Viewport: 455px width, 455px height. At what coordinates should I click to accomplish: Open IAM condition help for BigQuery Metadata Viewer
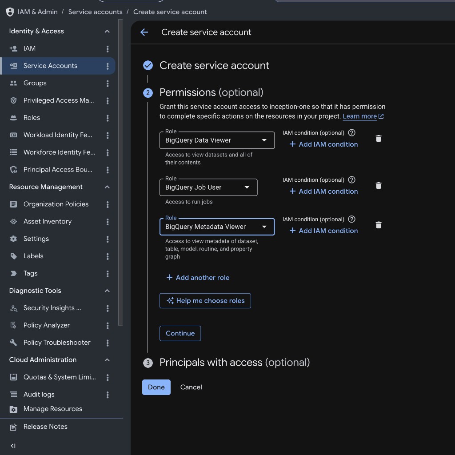pyautogui.click(x=351, y=219)
